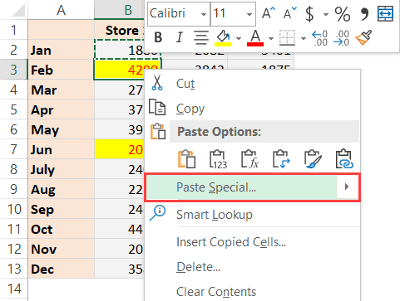
Task: Toggle Bold in the mini toolbar
Action: (x=158, y=37)
